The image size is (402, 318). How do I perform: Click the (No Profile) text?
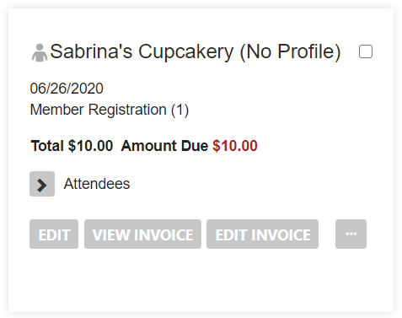coord(290,52)
